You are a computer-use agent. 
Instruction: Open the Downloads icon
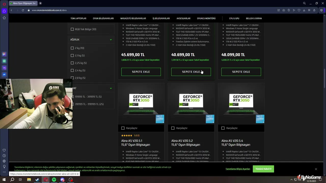coord(304,10)
